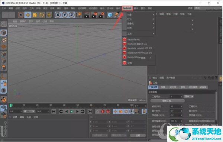Activate the Rotate tool in the toolbar
The width and height of the screenshot is (223, 142).
[x=42, y=15]
